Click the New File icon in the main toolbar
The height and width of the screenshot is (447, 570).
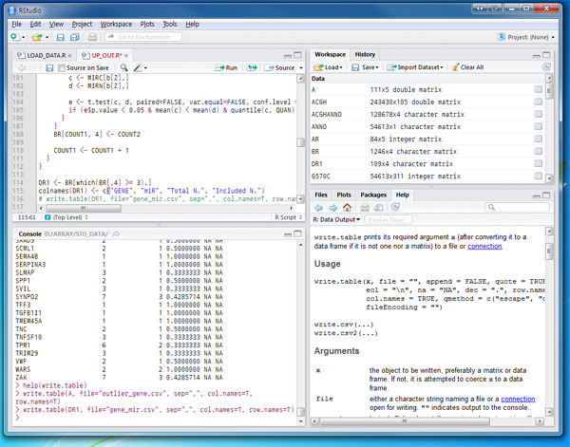(15, 37)
